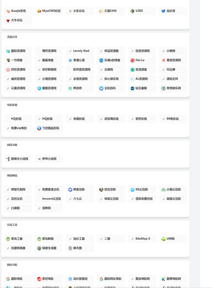212x288 pixels.
Task: Open 熬夜吧 via its green icon
Action: 70,89
